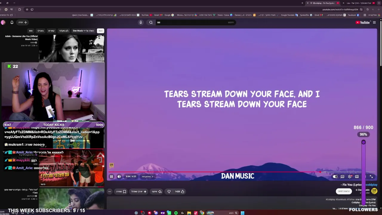Open the Home - Canva bookmark
Screen dimensions: 382x215
tap(225, 15)
